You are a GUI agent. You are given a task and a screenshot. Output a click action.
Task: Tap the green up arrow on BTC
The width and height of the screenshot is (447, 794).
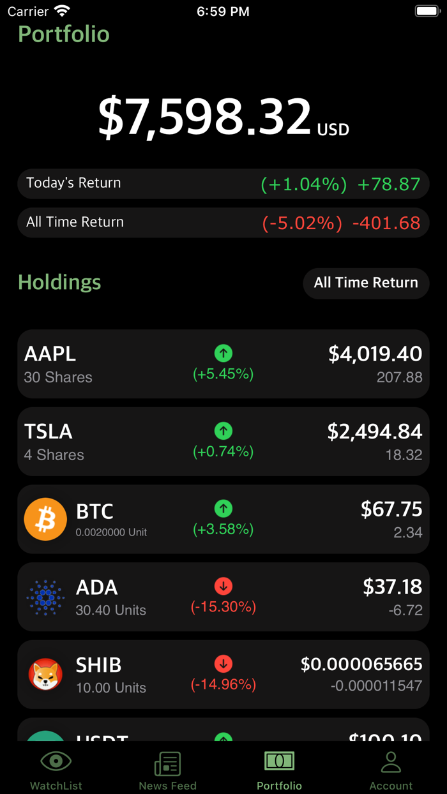click(x=223, y=509)
